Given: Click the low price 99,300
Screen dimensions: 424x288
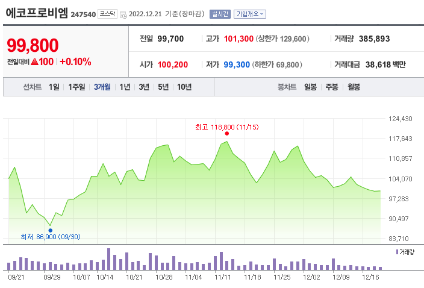Looking at the screenshot, I should click(237, 64).
